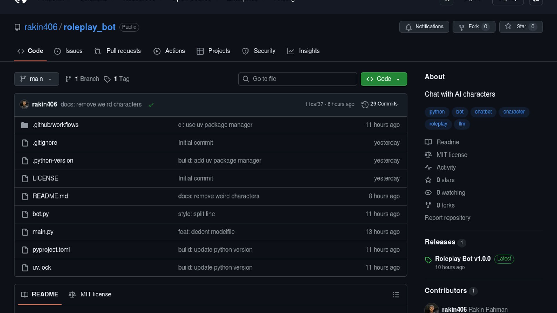This screenshot has height=313, width=557.
Task: Click the Fork repository icon
Action: 462,27
